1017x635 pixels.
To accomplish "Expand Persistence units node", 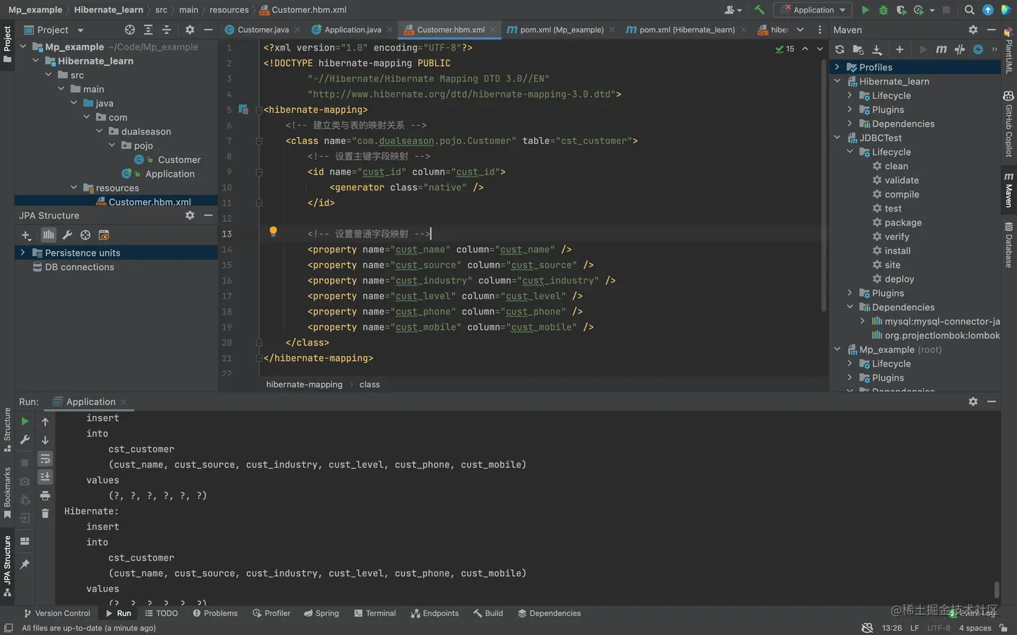I will [23, 253].
